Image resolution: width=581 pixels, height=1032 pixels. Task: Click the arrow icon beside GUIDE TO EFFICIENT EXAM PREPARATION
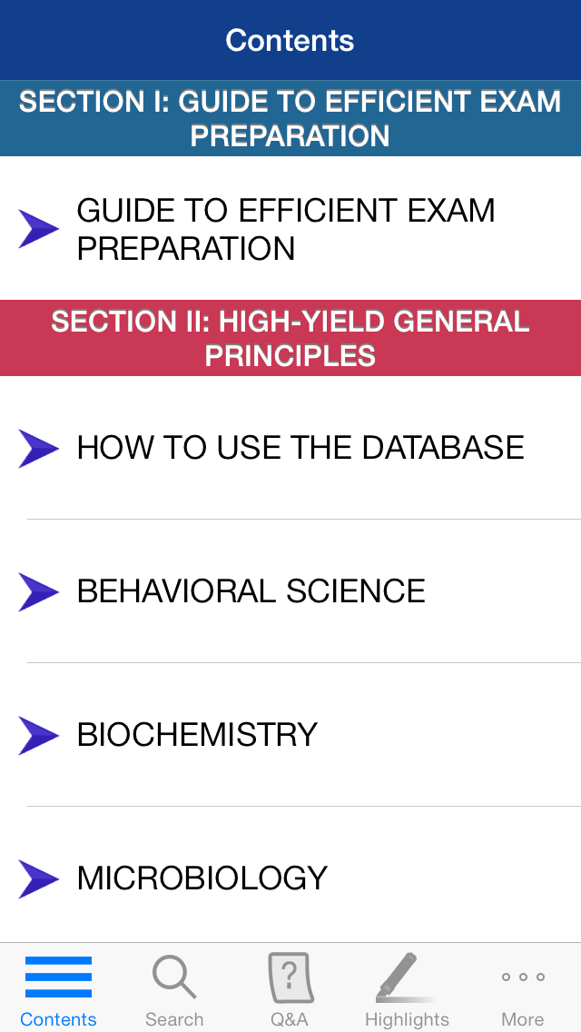tap(38, 228)
